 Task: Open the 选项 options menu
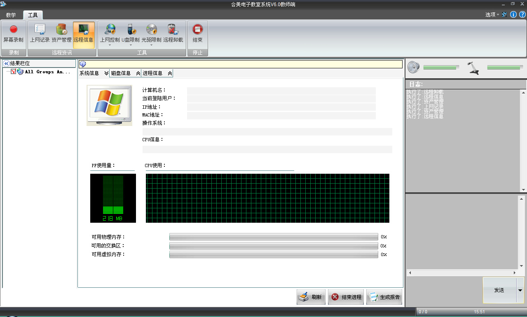pyautogui.click(x=492, y=14)
